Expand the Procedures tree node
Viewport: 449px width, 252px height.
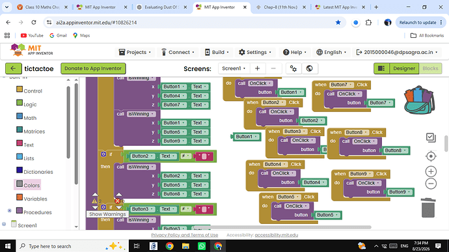pos(10,210)
